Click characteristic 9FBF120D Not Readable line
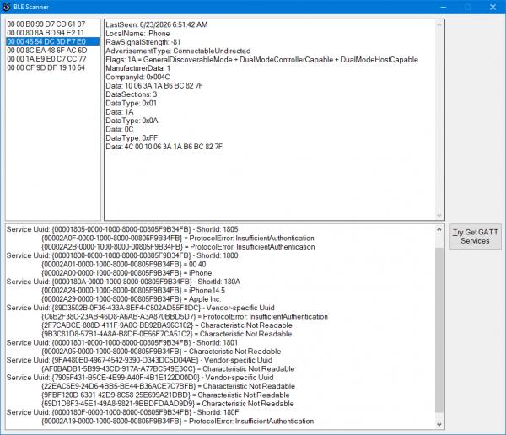This screenshot has width=506, height=435. coord(165,395)
